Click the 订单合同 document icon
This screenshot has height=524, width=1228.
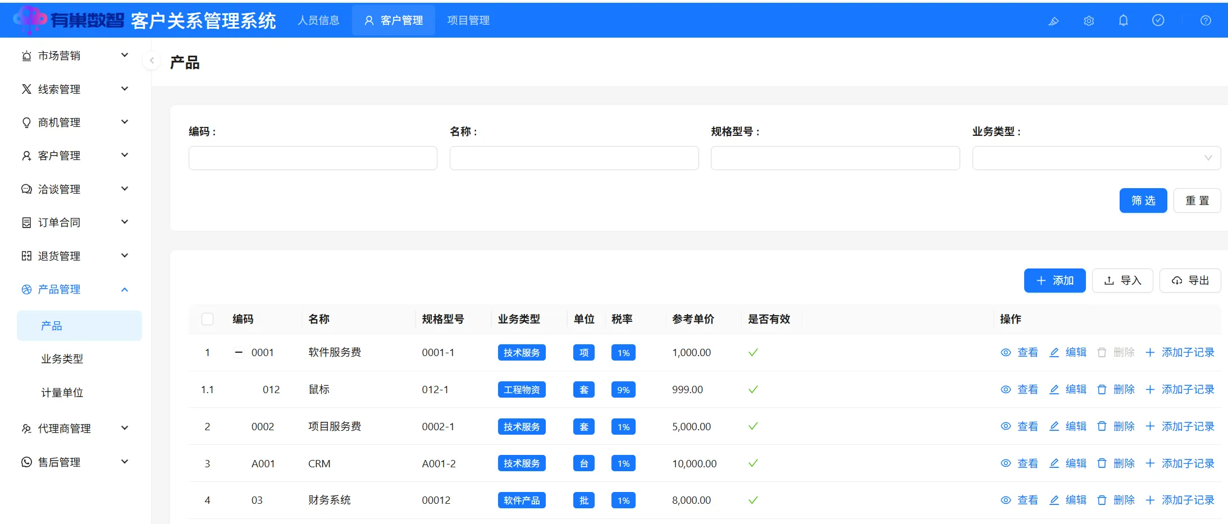click(x=26, y=222)
